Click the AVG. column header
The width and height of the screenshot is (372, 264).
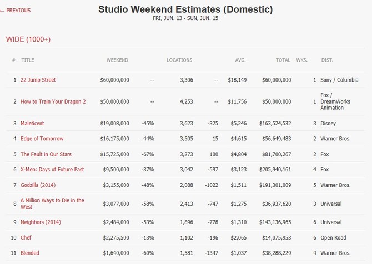click(240, 60)
